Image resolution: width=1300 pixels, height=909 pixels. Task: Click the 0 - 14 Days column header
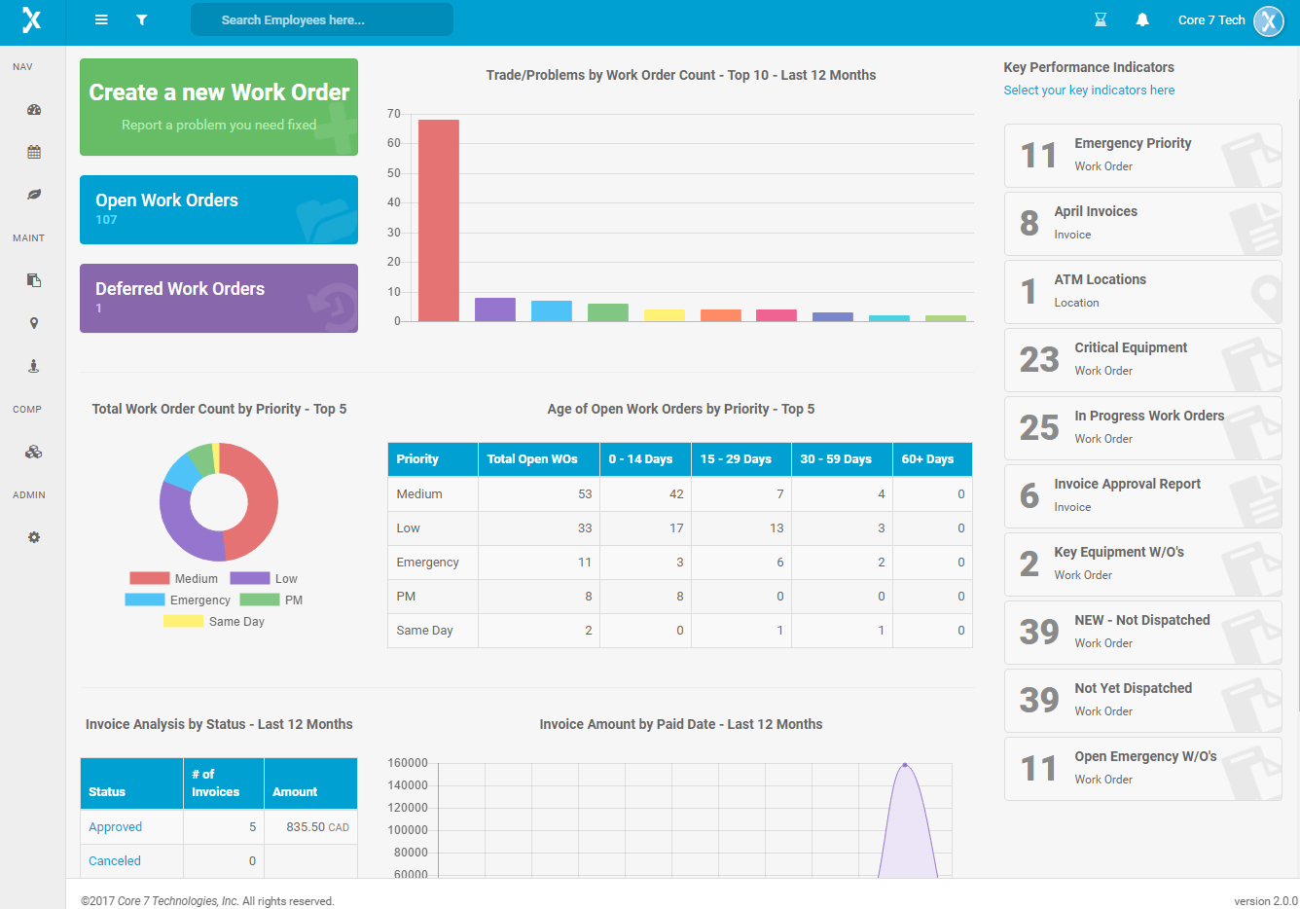[x=646, y=459]
